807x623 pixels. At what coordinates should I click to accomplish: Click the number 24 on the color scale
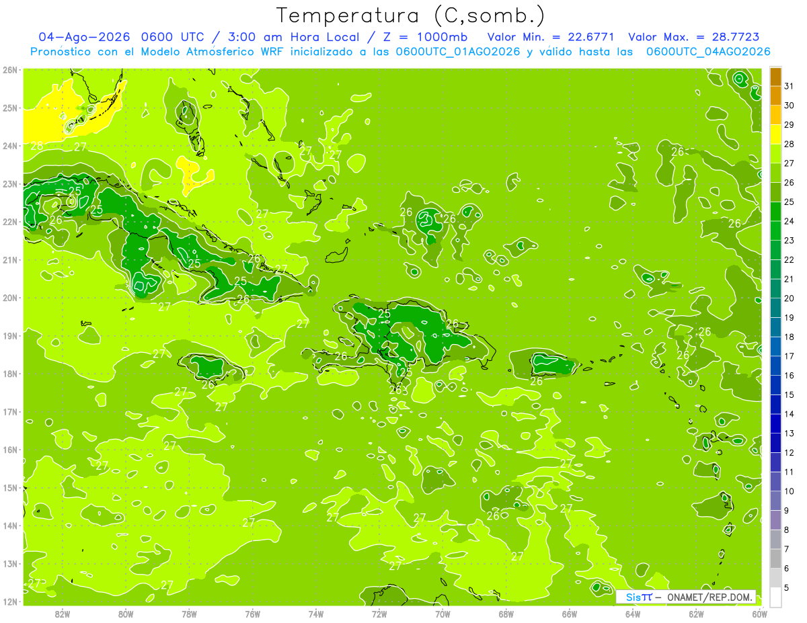point(789,221)
